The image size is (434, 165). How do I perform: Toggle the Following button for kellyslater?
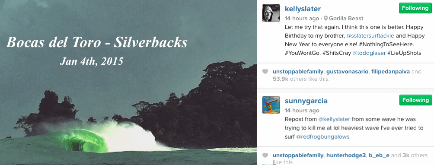[x=415, y=8]
